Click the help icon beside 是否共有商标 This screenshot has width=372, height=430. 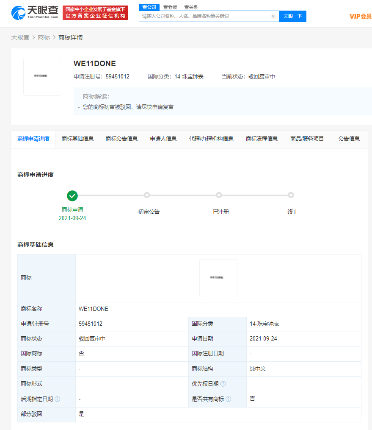point(229,399)
